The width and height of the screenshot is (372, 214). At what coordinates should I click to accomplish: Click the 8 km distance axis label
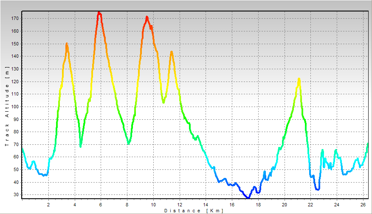click(x=127, y=205)
